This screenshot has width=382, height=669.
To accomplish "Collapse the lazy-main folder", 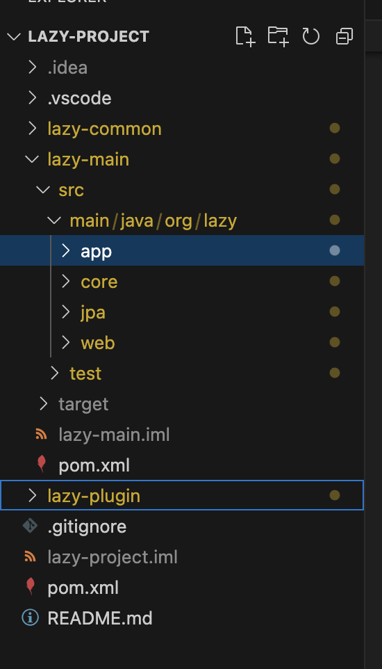I will click(x=32, y=159).
